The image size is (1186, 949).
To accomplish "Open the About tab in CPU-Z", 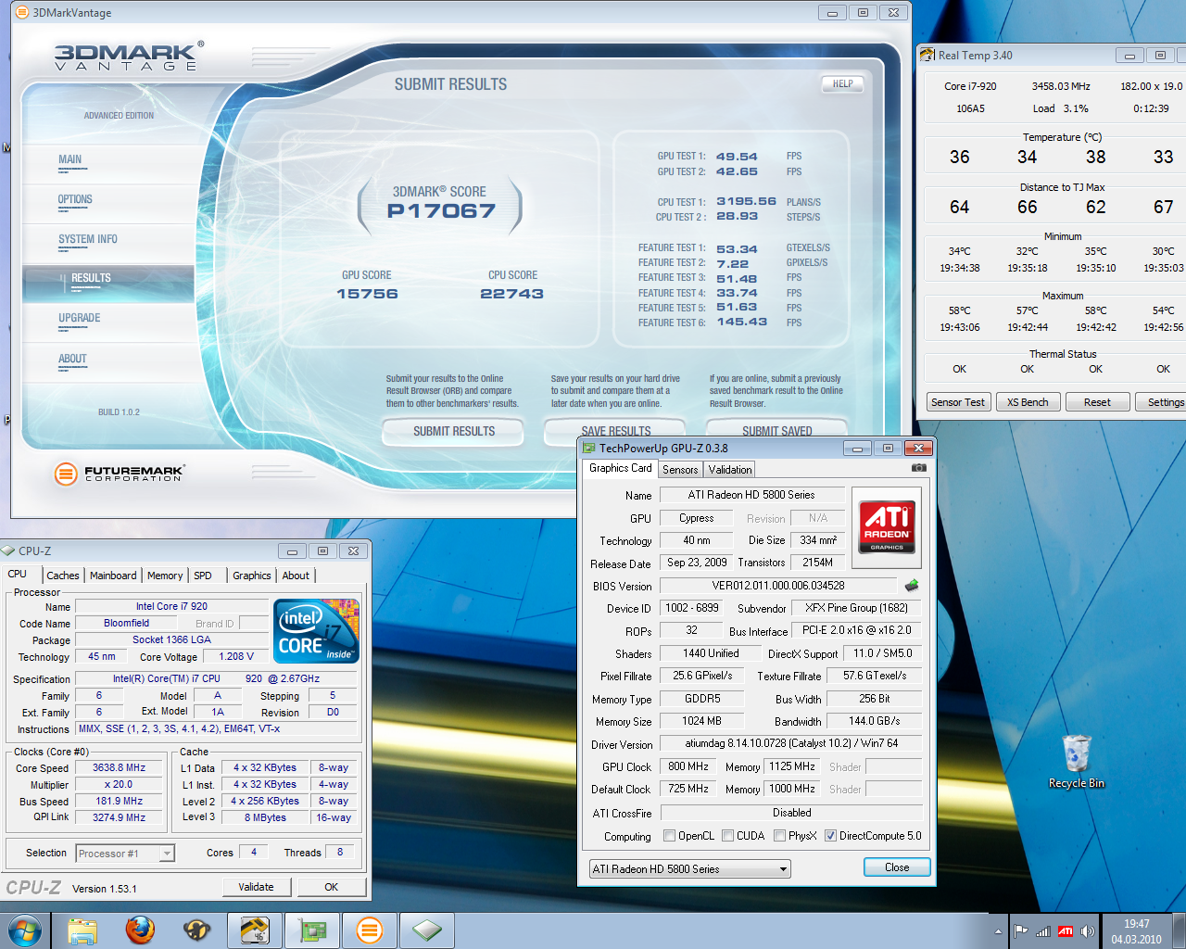I will pyautogui.click(x=296, y=576).
